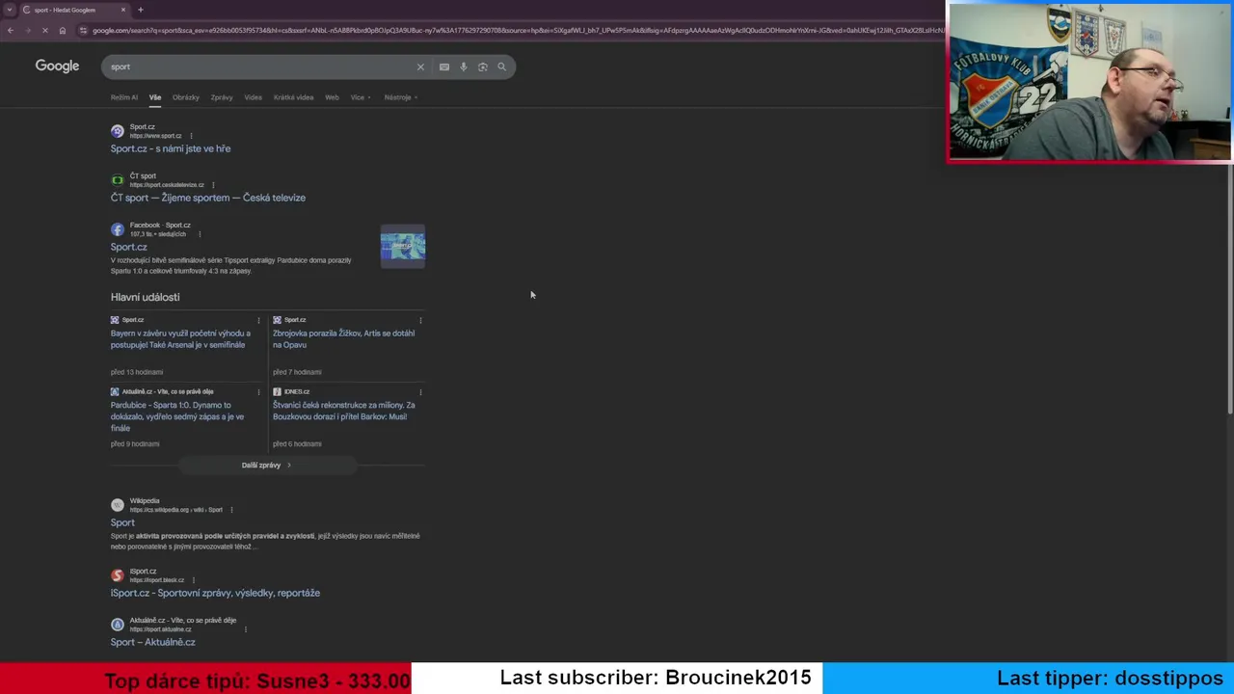The image size is (1234, 694).
Task: Open more options for Aktuálně.cz result
Action: (x=246, y=629)
